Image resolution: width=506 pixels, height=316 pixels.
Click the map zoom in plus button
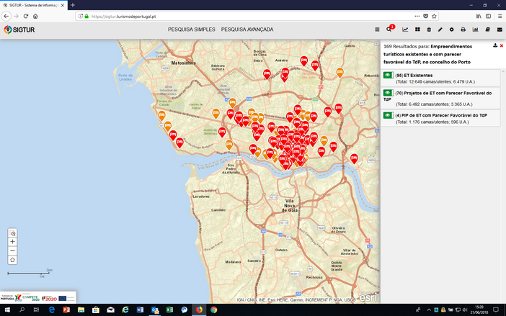[13, 242]
